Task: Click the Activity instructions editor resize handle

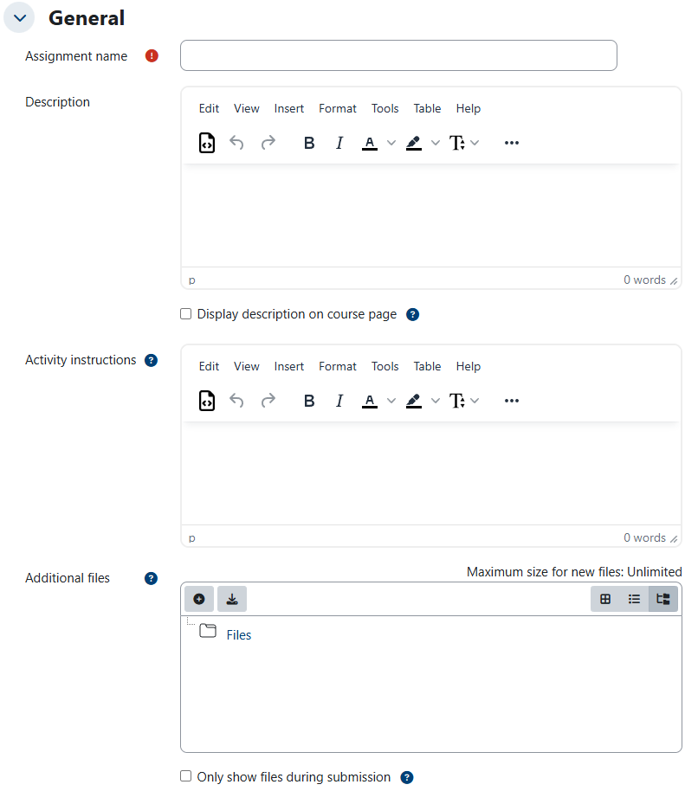Action: (x=674, y=538)
